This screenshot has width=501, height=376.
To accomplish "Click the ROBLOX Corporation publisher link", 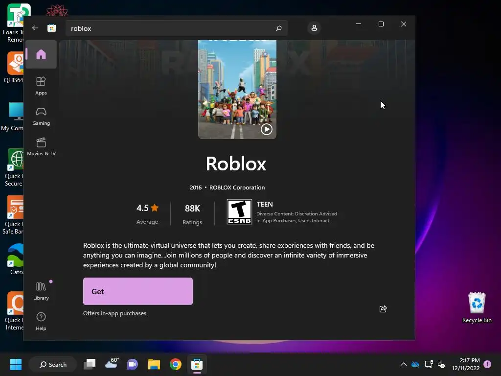I will [237, 188].
